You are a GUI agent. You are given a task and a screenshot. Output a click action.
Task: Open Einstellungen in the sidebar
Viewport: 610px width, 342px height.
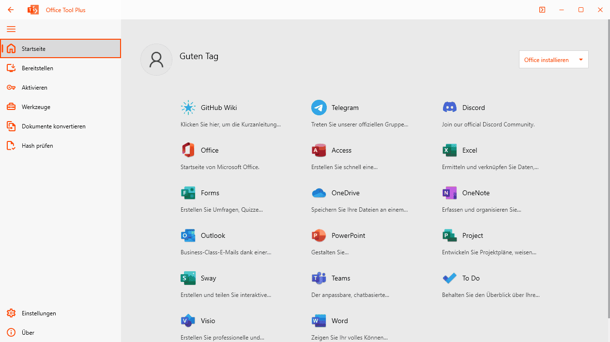(61, 313)
